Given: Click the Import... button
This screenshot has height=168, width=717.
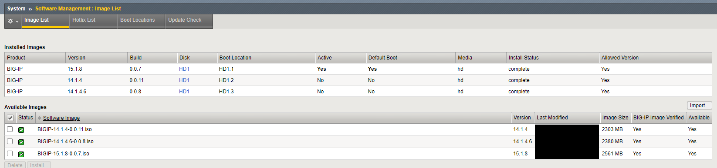Looking at the screenshot, I should tap(699, 105).
